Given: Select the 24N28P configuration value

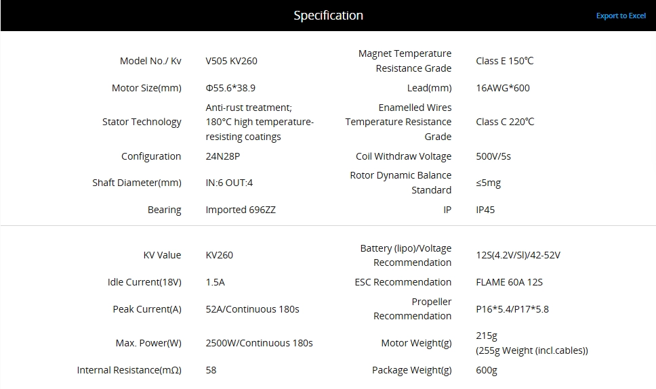Looking at the screenshot, I should [x=223, y=156].
